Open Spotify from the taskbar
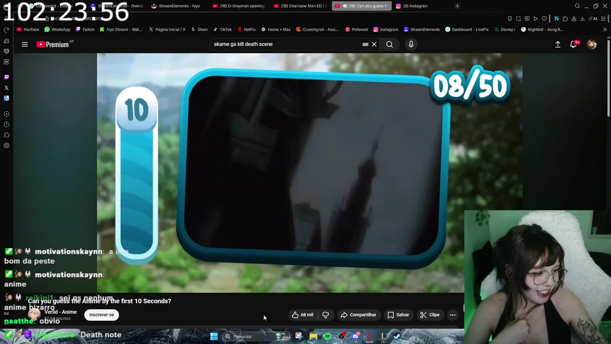611x344 pixels. [327, 336]
